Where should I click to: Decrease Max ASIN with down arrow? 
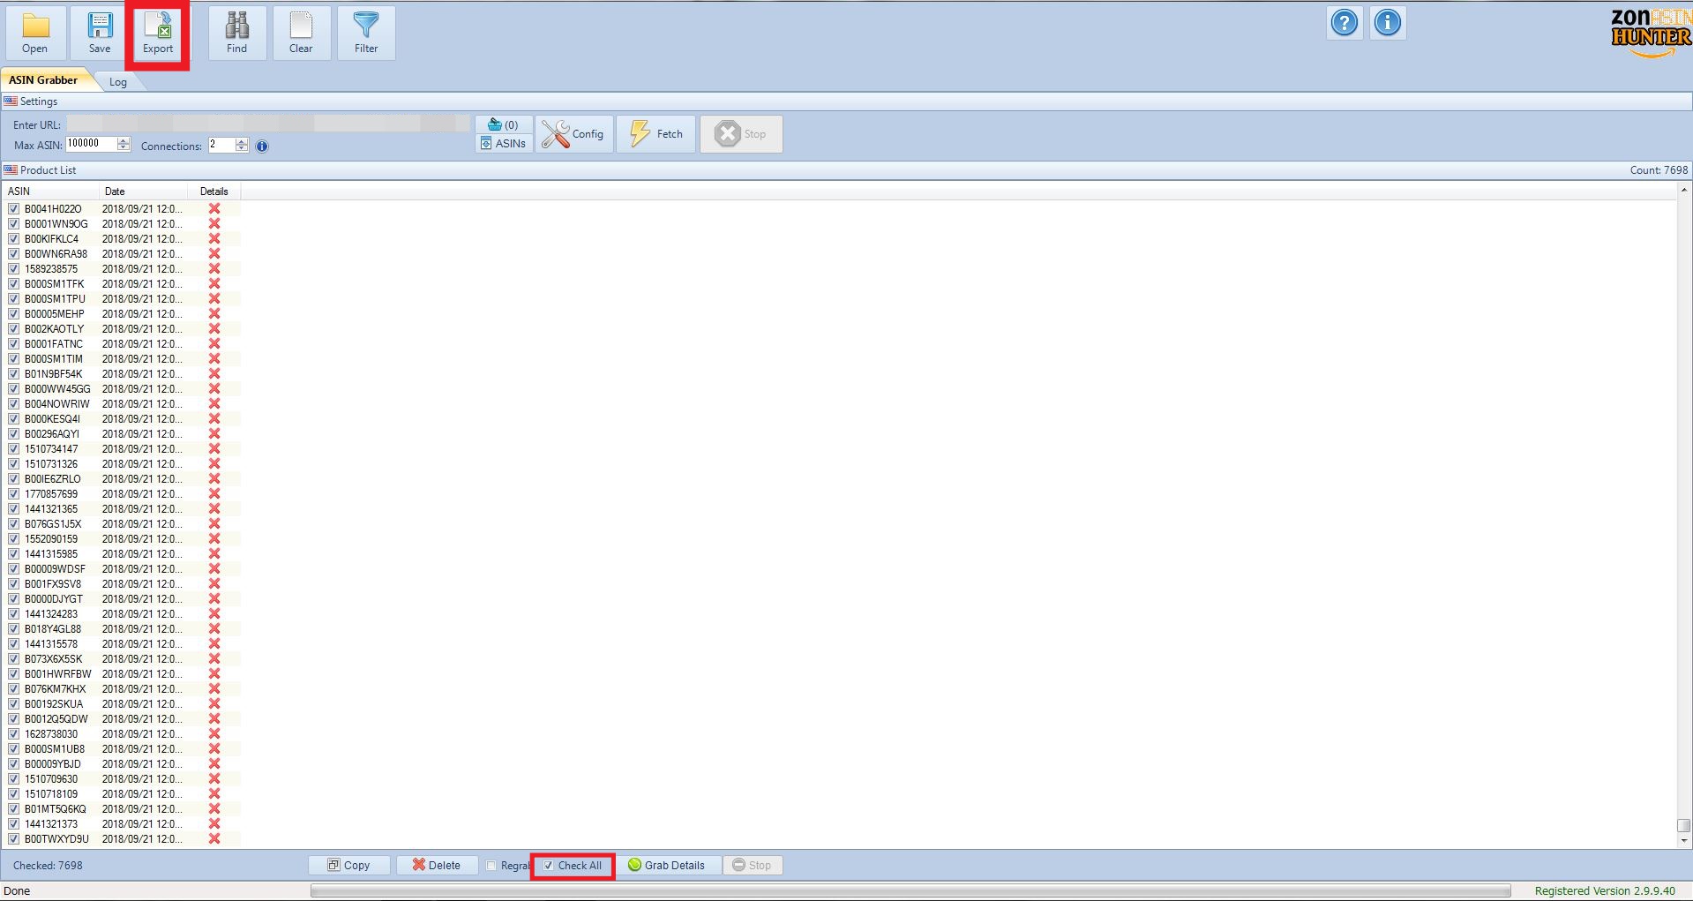[124, 148]
